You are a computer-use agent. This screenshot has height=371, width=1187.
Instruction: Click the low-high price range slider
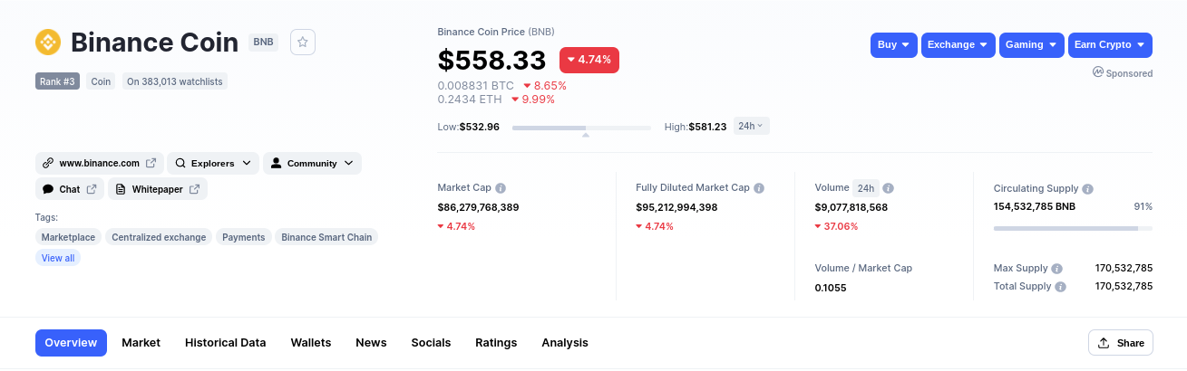pyautogui.click(x=581, y=128)
